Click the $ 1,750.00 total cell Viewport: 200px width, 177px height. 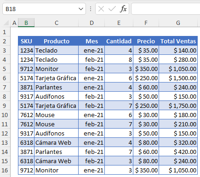(178, 106)
